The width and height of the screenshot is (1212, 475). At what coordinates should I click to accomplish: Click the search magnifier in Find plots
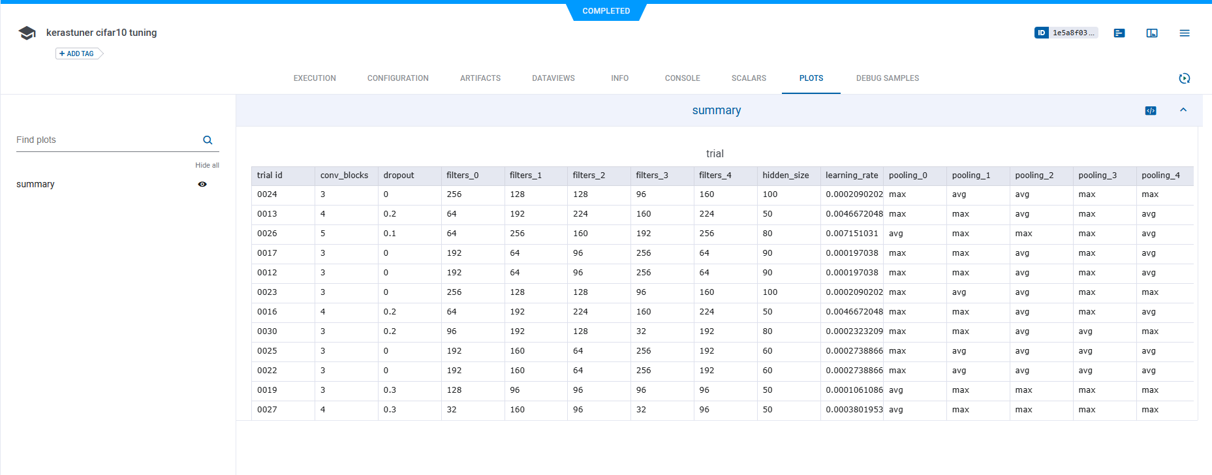tap(208, 140)
